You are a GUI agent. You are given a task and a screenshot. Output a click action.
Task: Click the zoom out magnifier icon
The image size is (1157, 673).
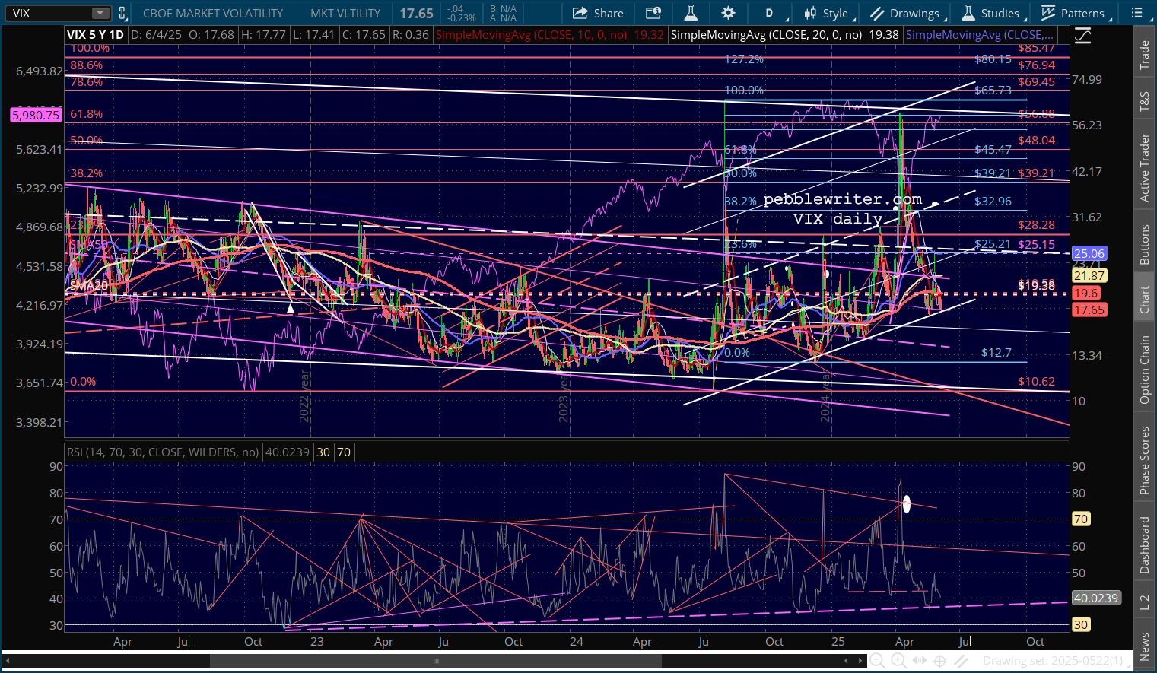[877, 661]
